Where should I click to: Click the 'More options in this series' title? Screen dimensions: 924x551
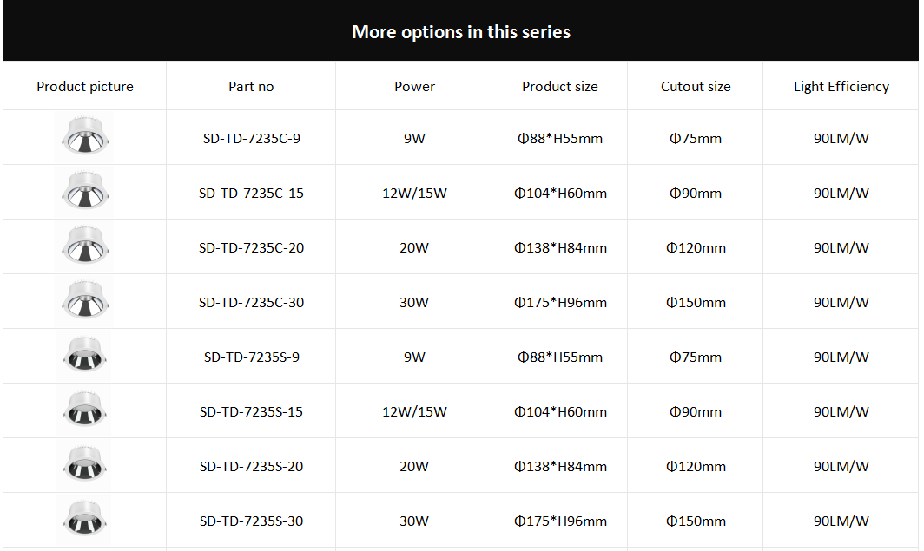(461, 32)
